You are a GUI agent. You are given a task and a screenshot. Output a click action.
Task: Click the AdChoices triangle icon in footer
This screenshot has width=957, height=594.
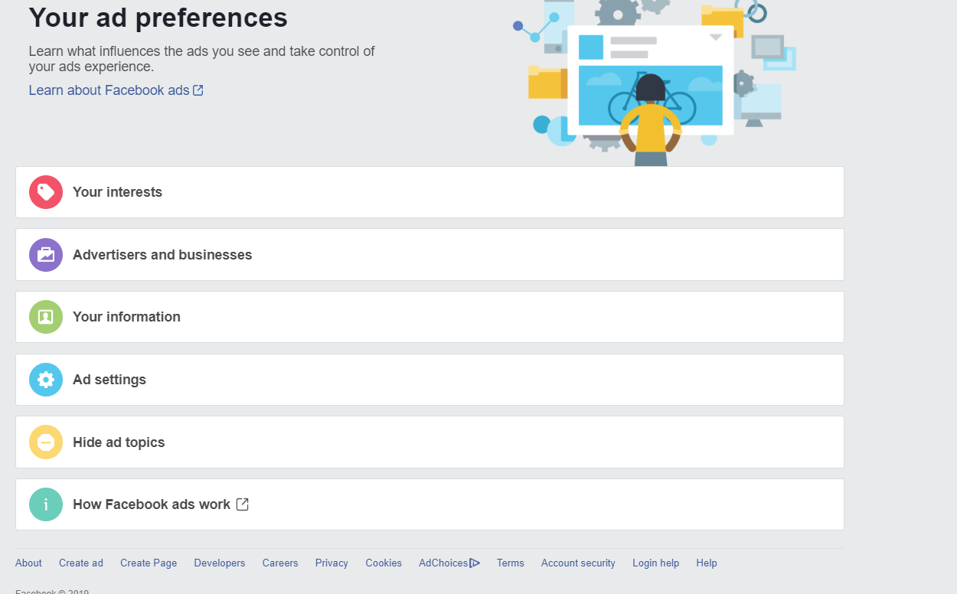pos(475,563)
